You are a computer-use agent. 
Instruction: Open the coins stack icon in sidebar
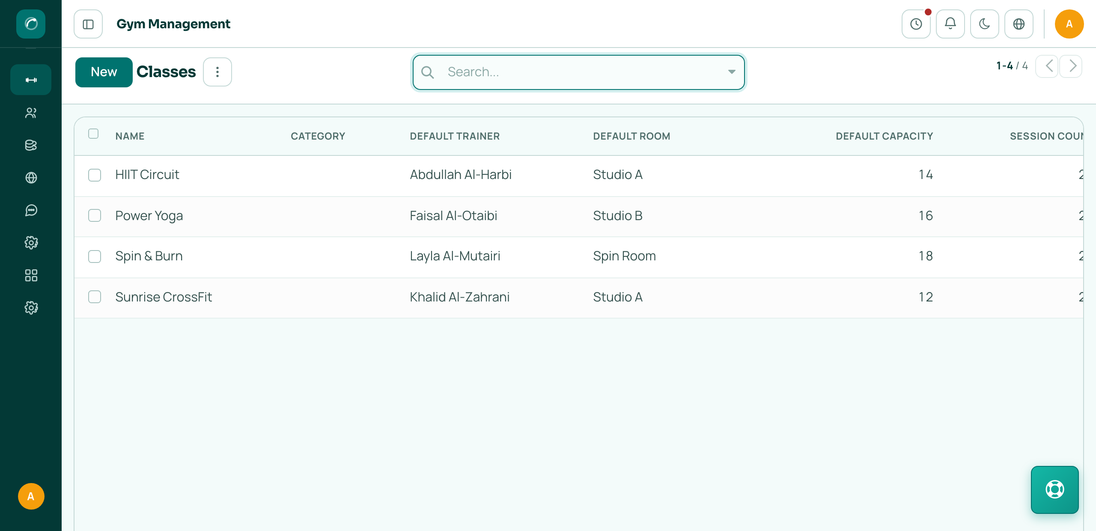[x=31, y=146]
